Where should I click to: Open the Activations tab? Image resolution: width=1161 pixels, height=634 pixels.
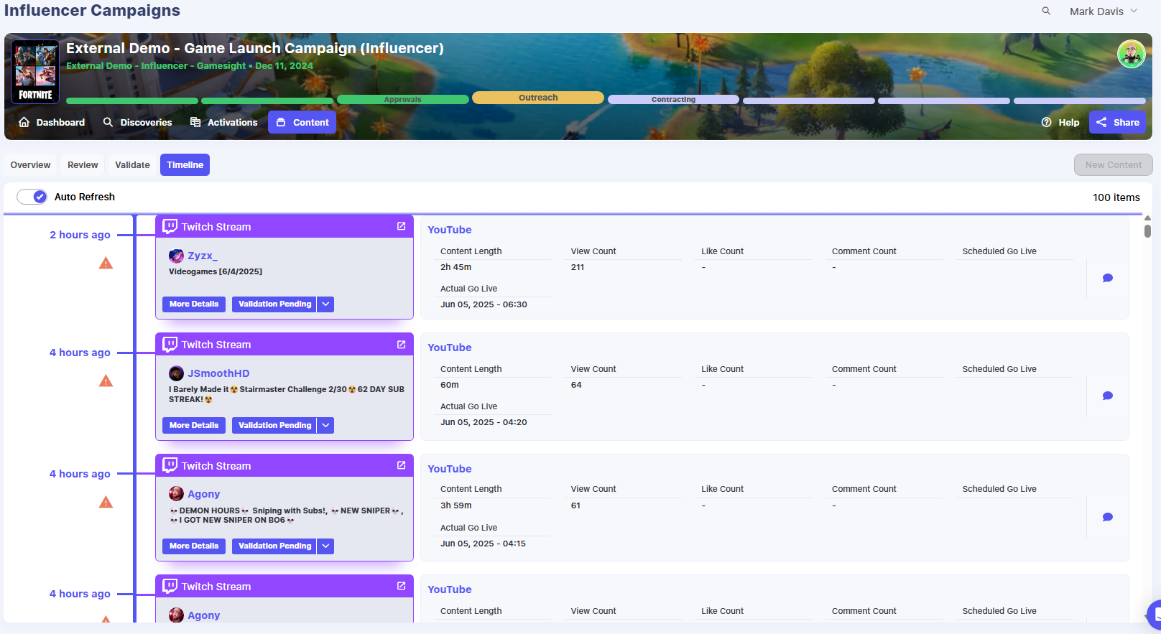pyautogui.click(x=223, y=122)
